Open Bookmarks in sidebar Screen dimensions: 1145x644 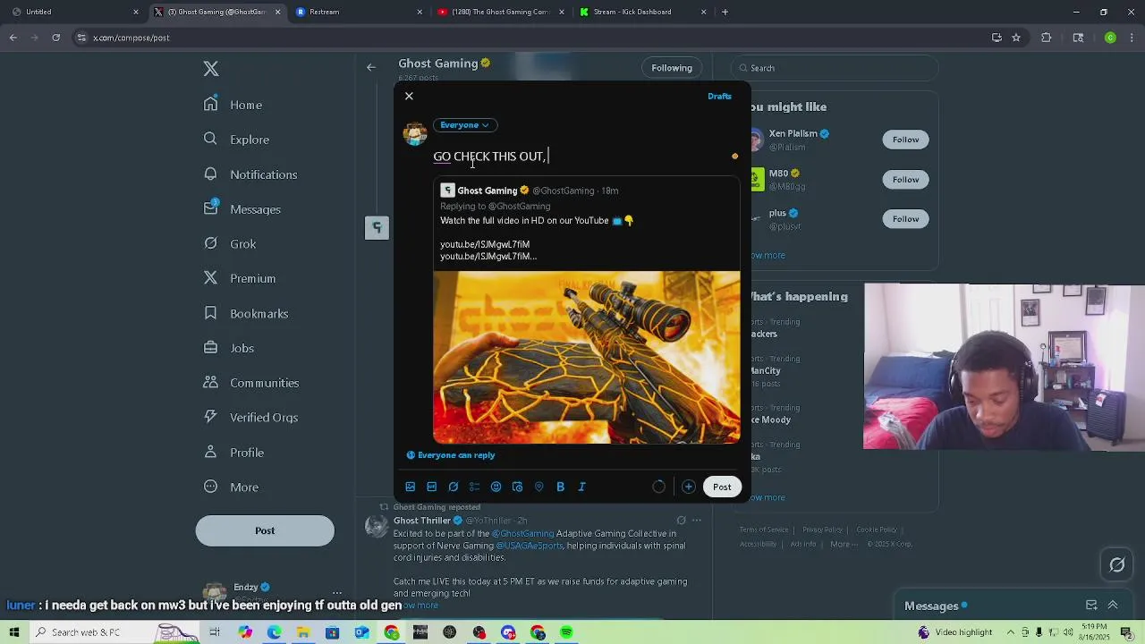[246, 313]
